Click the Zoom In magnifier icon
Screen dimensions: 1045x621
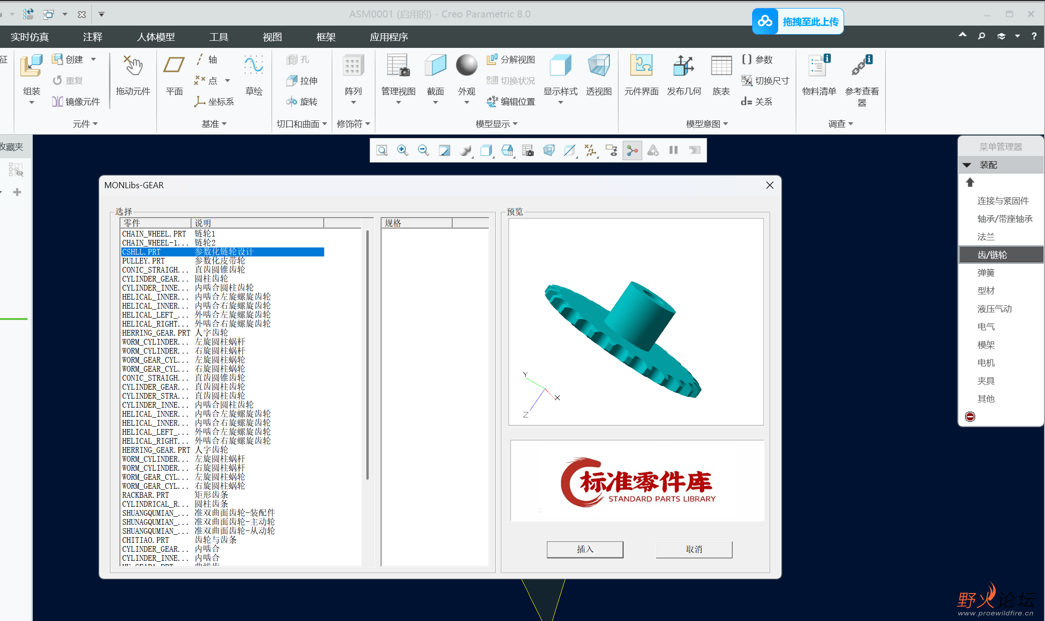click(x=403, y=151)
